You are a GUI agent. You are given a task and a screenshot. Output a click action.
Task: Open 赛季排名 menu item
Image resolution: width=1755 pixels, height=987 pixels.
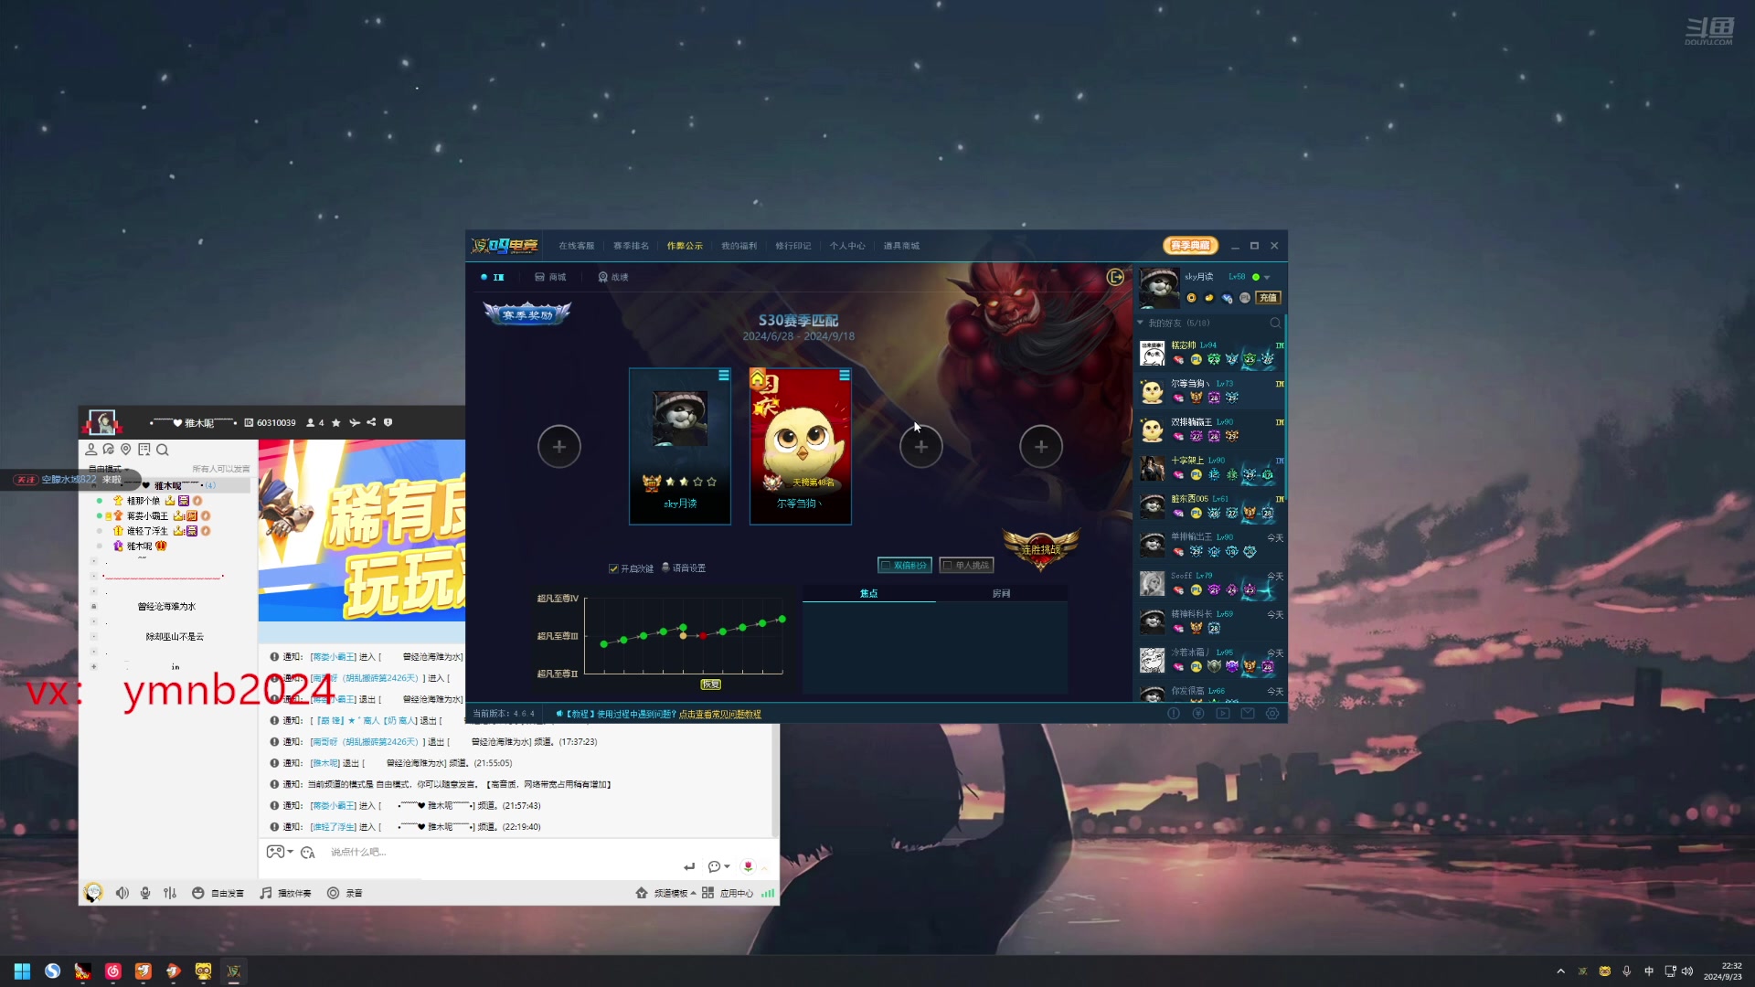click(x=631, y=246)
